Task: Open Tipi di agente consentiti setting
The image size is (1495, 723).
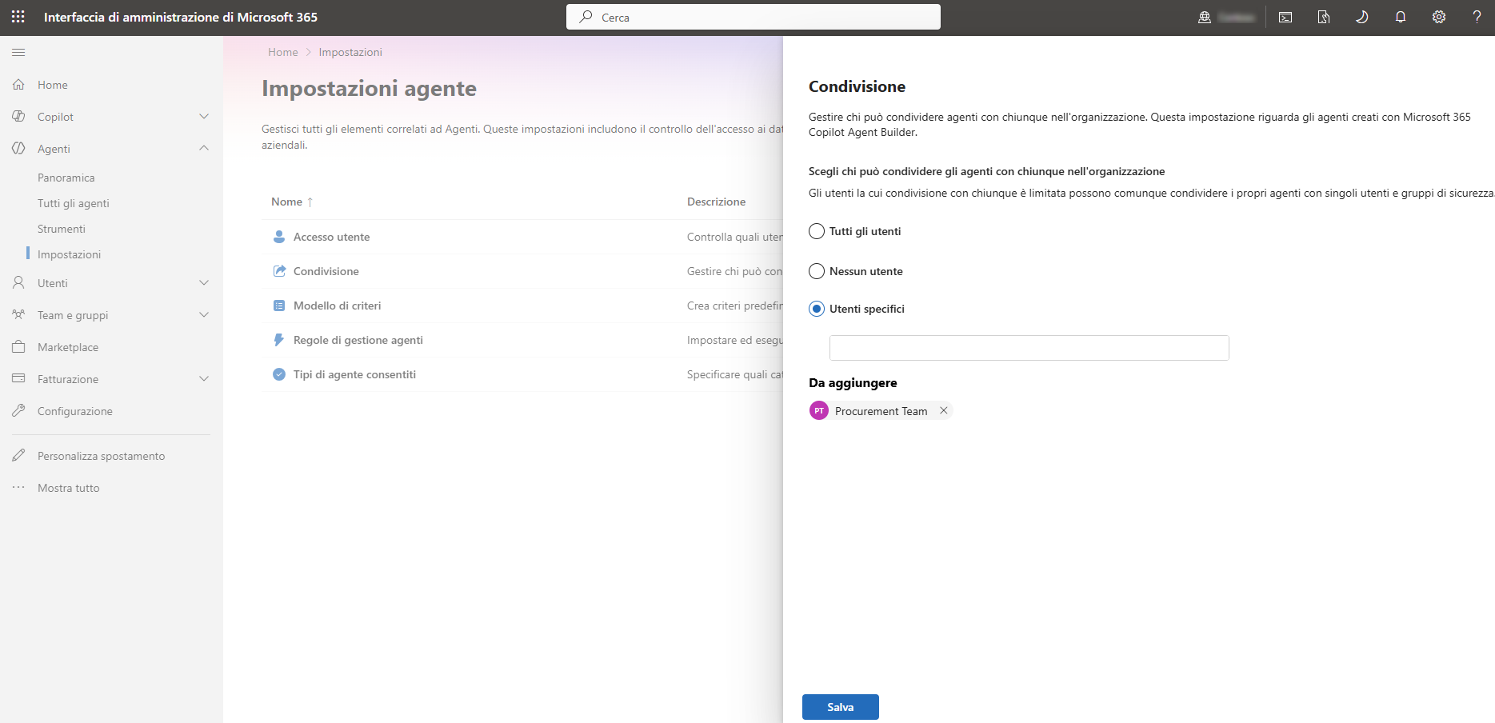Action: pos(355,374)
